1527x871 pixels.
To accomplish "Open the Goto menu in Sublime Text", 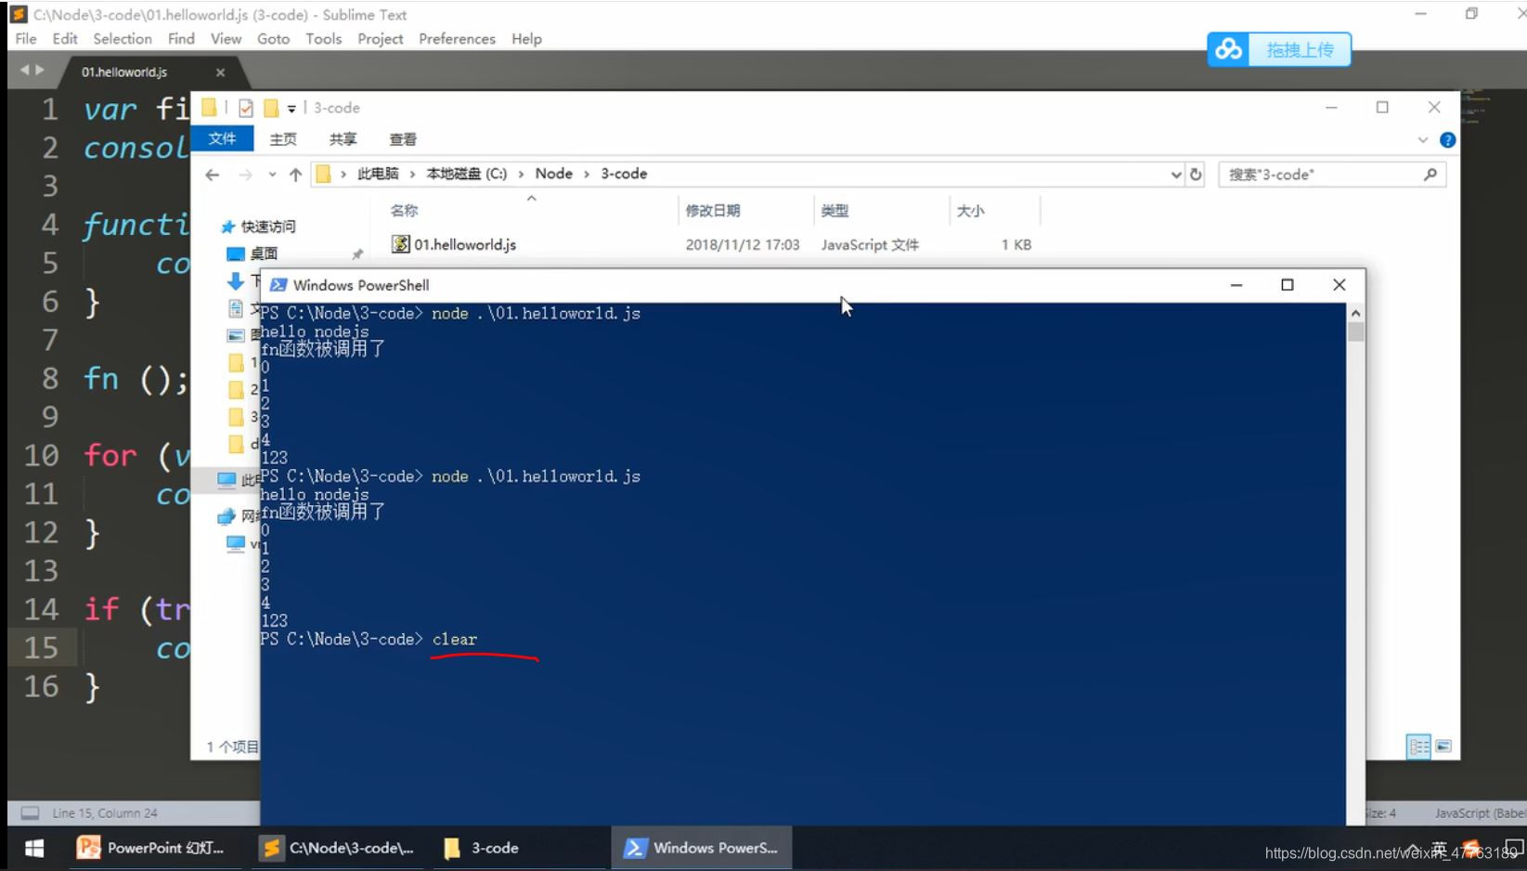I will 273,39.
